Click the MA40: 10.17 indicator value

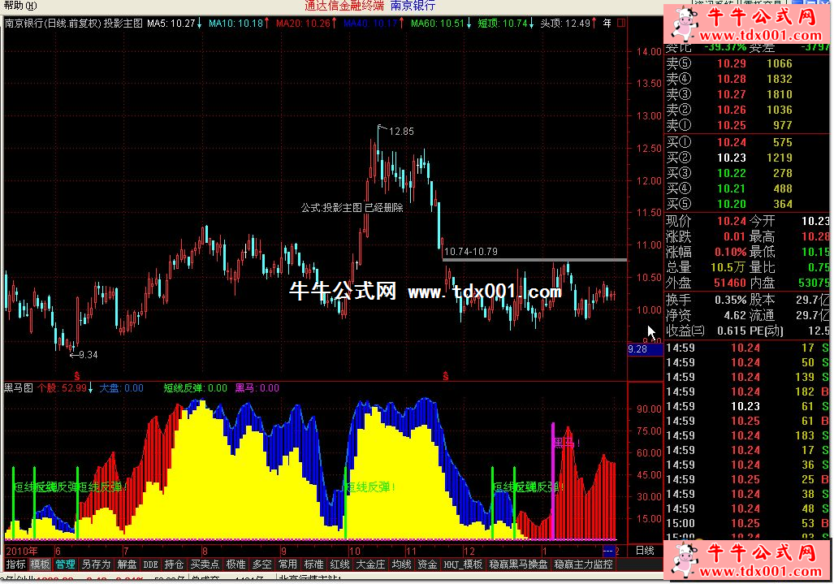tap(374, 23)
